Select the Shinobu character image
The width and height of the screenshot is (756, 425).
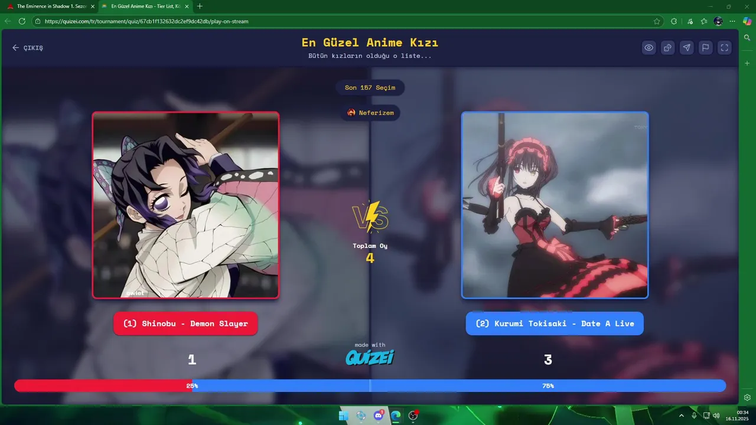(x=185, y=205)
